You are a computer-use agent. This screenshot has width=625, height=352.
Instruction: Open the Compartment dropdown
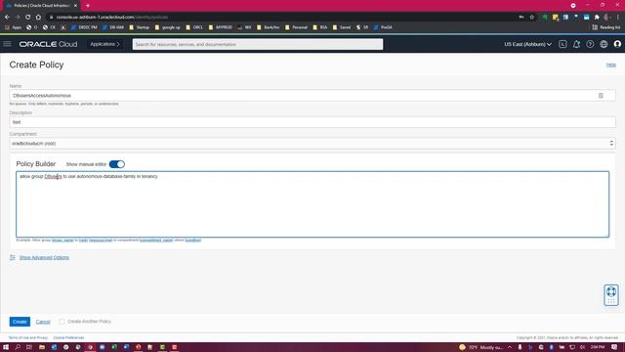coord(312,144)
